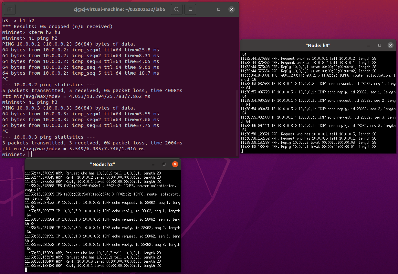Viewport: 398px width, 274px height.
Task: Select the ping reply with time=5.55 ms
Action: click(81, 114)
